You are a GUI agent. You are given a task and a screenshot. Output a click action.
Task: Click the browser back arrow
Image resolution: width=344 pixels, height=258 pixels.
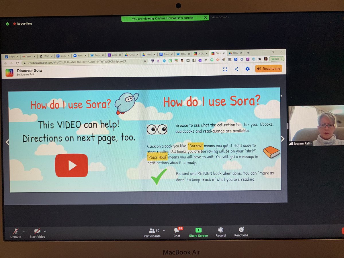point(6,63)
